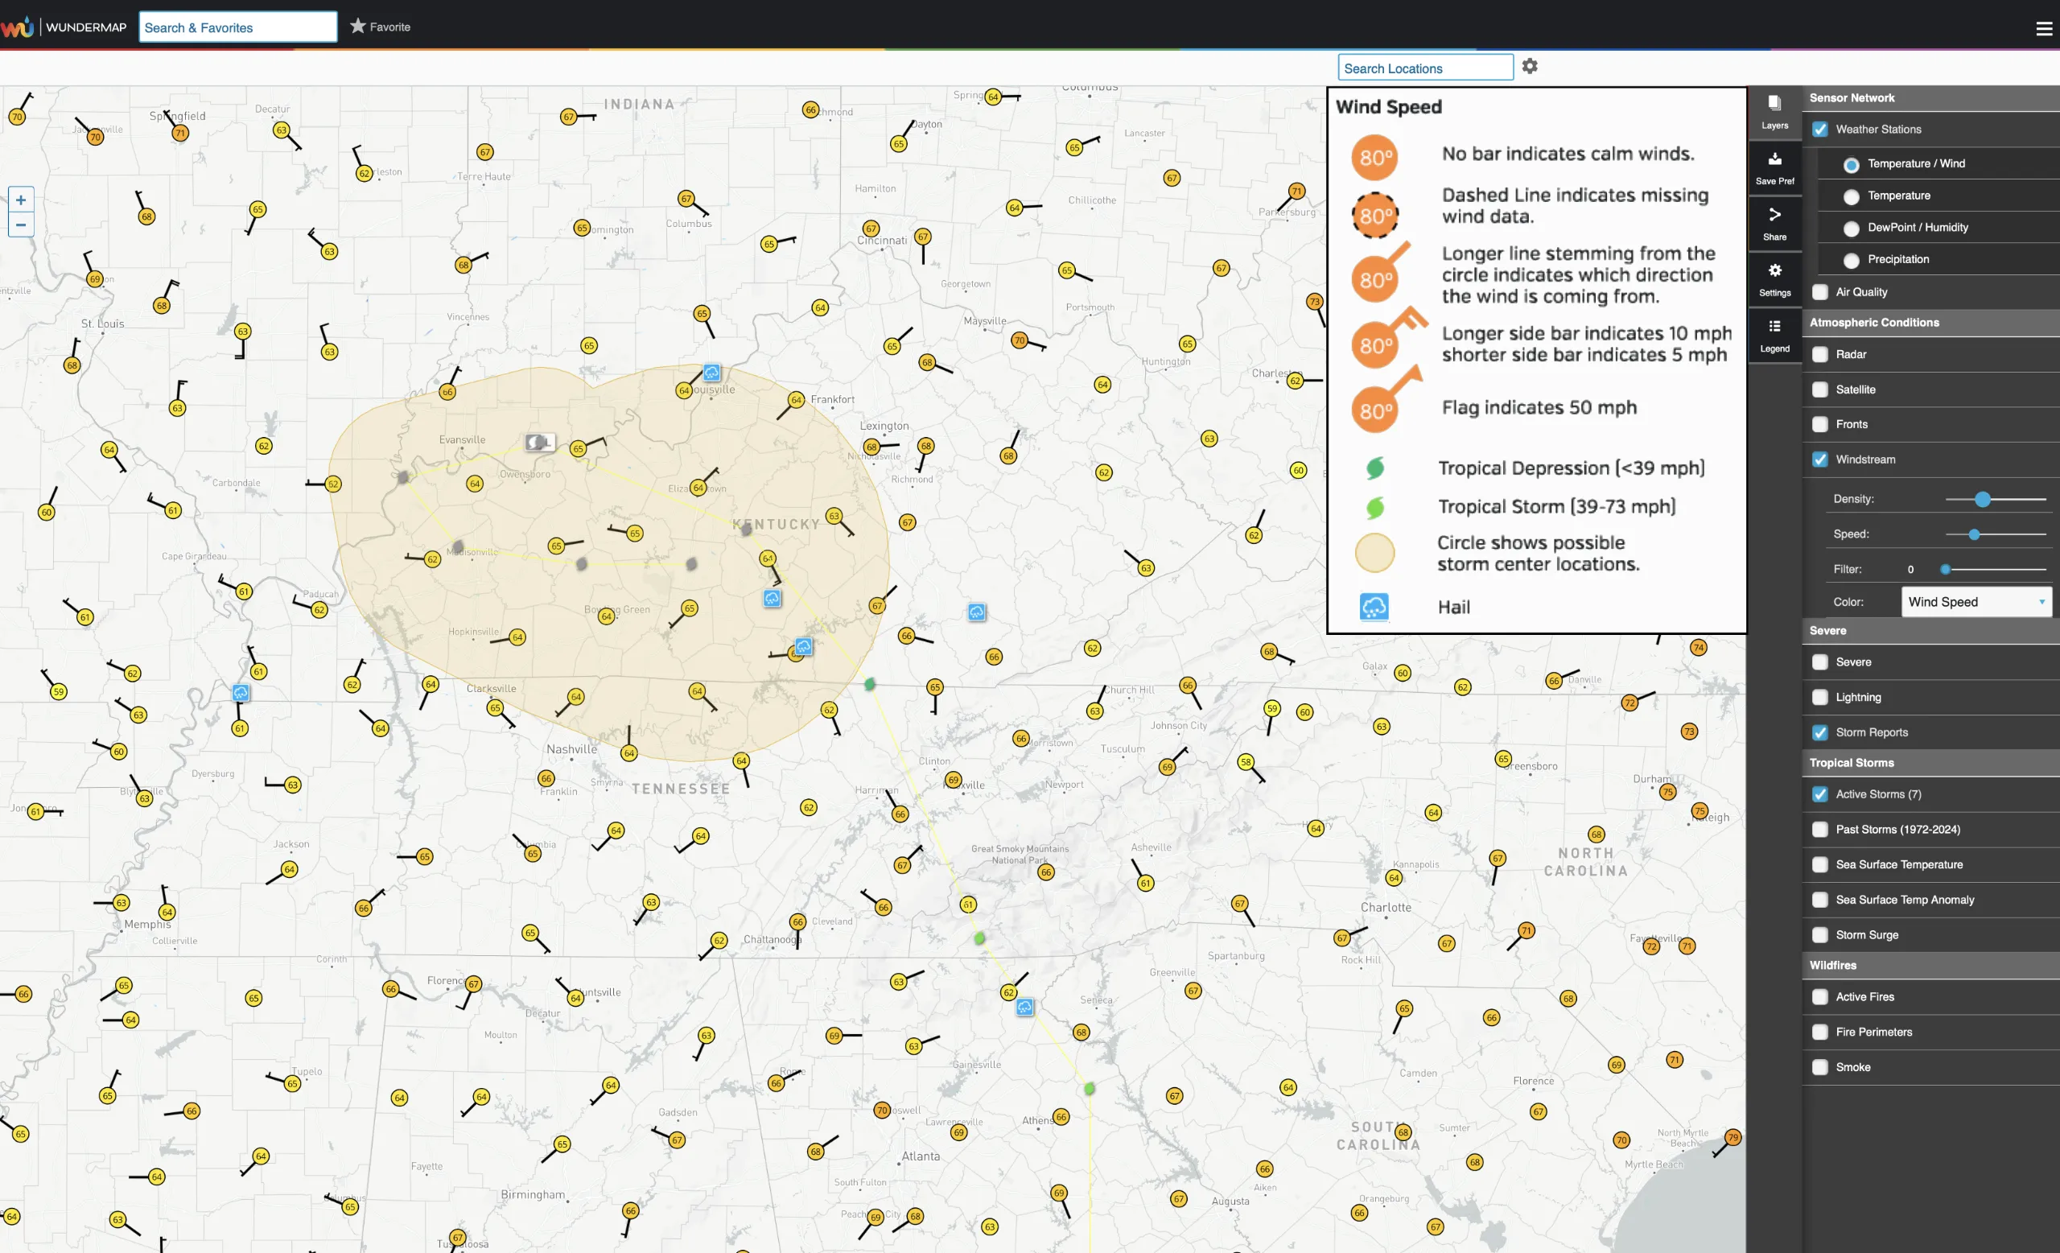Image resolution: width=2060 pixels, height=1253 pixels.
Task: Open the hamburger menu
Action: [x=2043, y=27]
